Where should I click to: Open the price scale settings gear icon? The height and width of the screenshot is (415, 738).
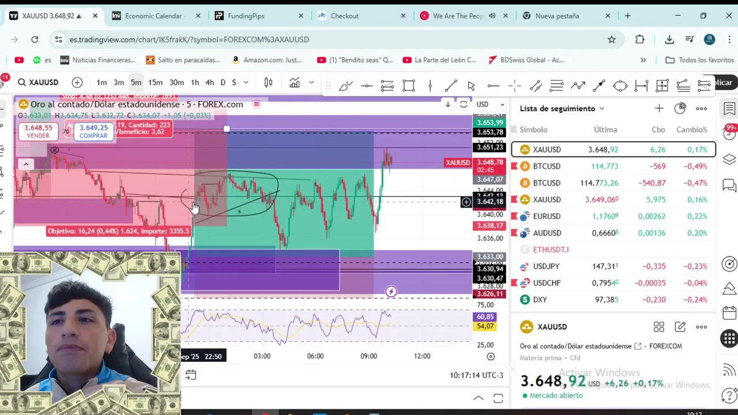(491, 357)
